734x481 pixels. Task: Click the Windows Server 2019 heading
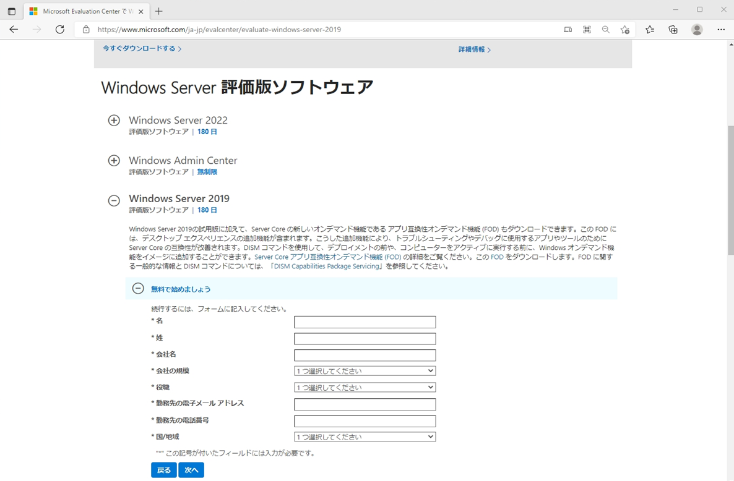179,198
